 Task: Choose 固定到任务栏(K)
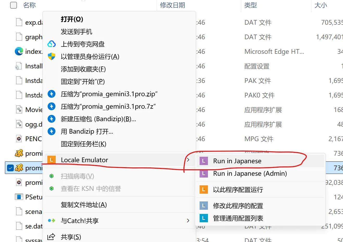84,144
